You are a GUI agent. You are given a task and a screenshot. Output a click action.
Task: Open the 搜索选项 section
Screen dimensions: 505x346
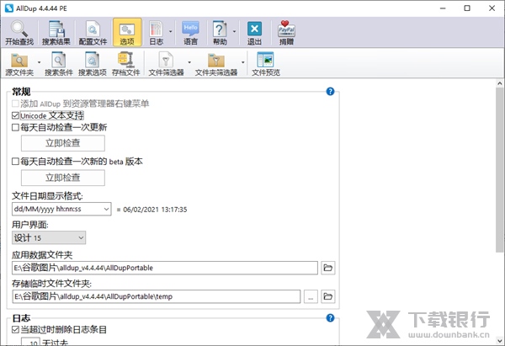click(x=93, y=64)
